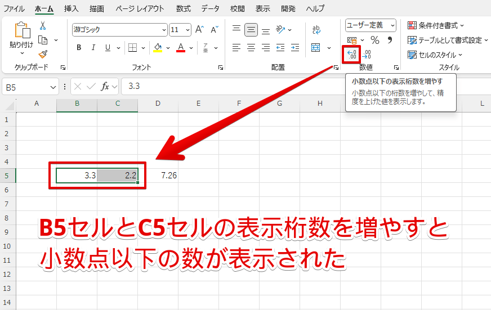The image size is (491, 310).
Task: Expand underline style dropdown arrow
Action: tap(118, 48)
